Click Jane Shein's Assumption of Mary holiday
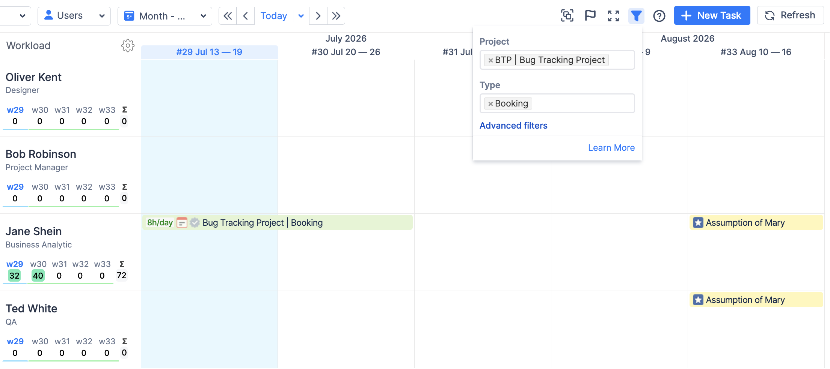The image size is (830, 369). pos(756,223)
